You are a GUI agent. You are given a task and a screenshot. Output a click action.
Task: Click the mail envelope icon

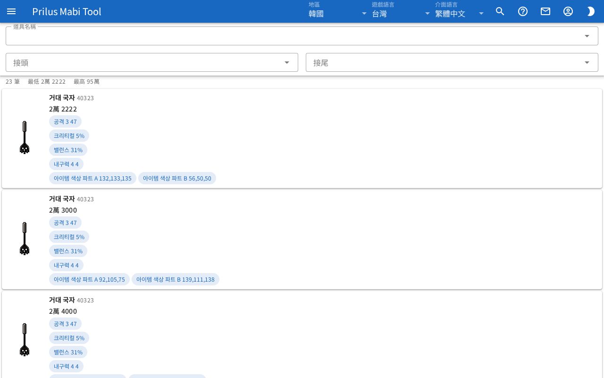click(x=545, y=11)
